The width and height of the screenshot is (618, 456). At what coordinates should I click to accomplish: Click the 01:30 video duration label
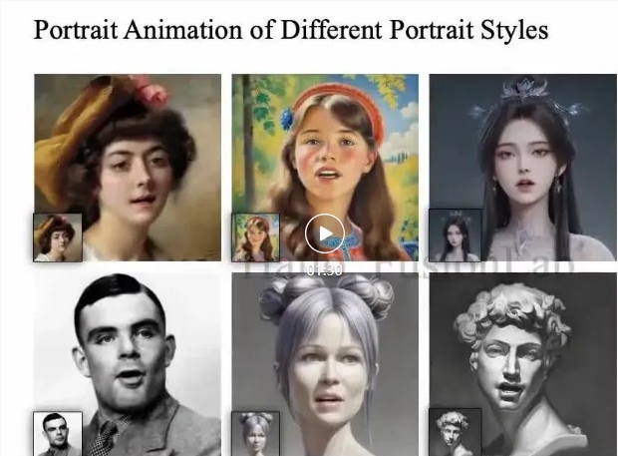[325, 270]
